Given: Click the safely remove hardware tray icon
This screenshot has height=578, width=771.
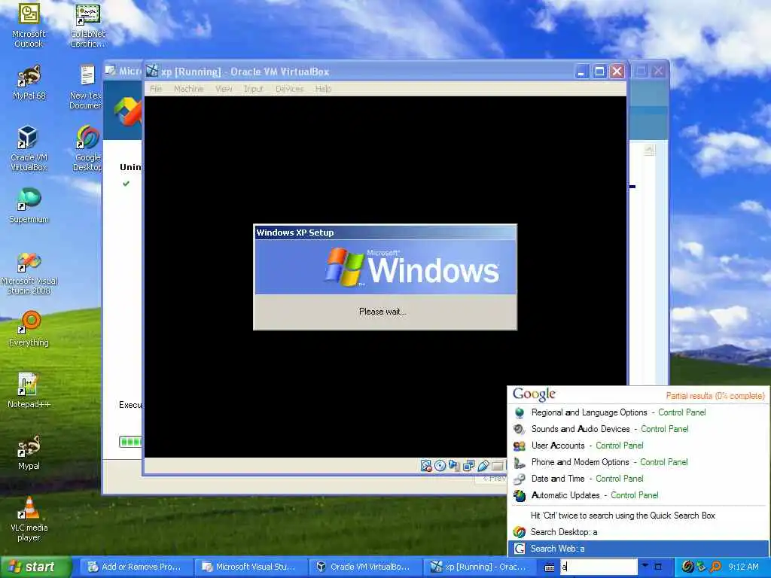Looking at the screenshot, I should point(702,567).
